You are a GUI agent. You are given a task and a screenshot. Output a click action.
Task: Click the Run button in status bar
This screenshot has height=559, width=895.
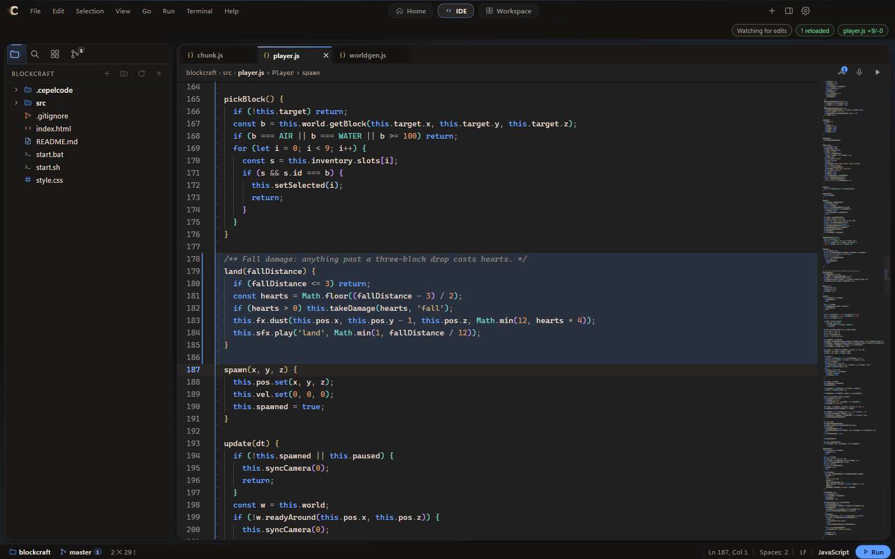(x=873, y=552)
